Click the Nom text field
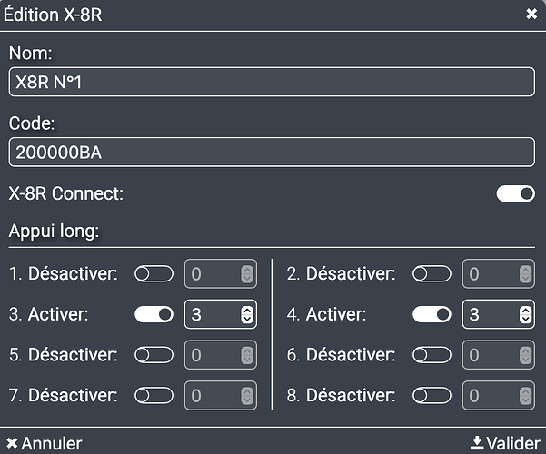Viewport: 546px width, 454px height. coord(271,82)
